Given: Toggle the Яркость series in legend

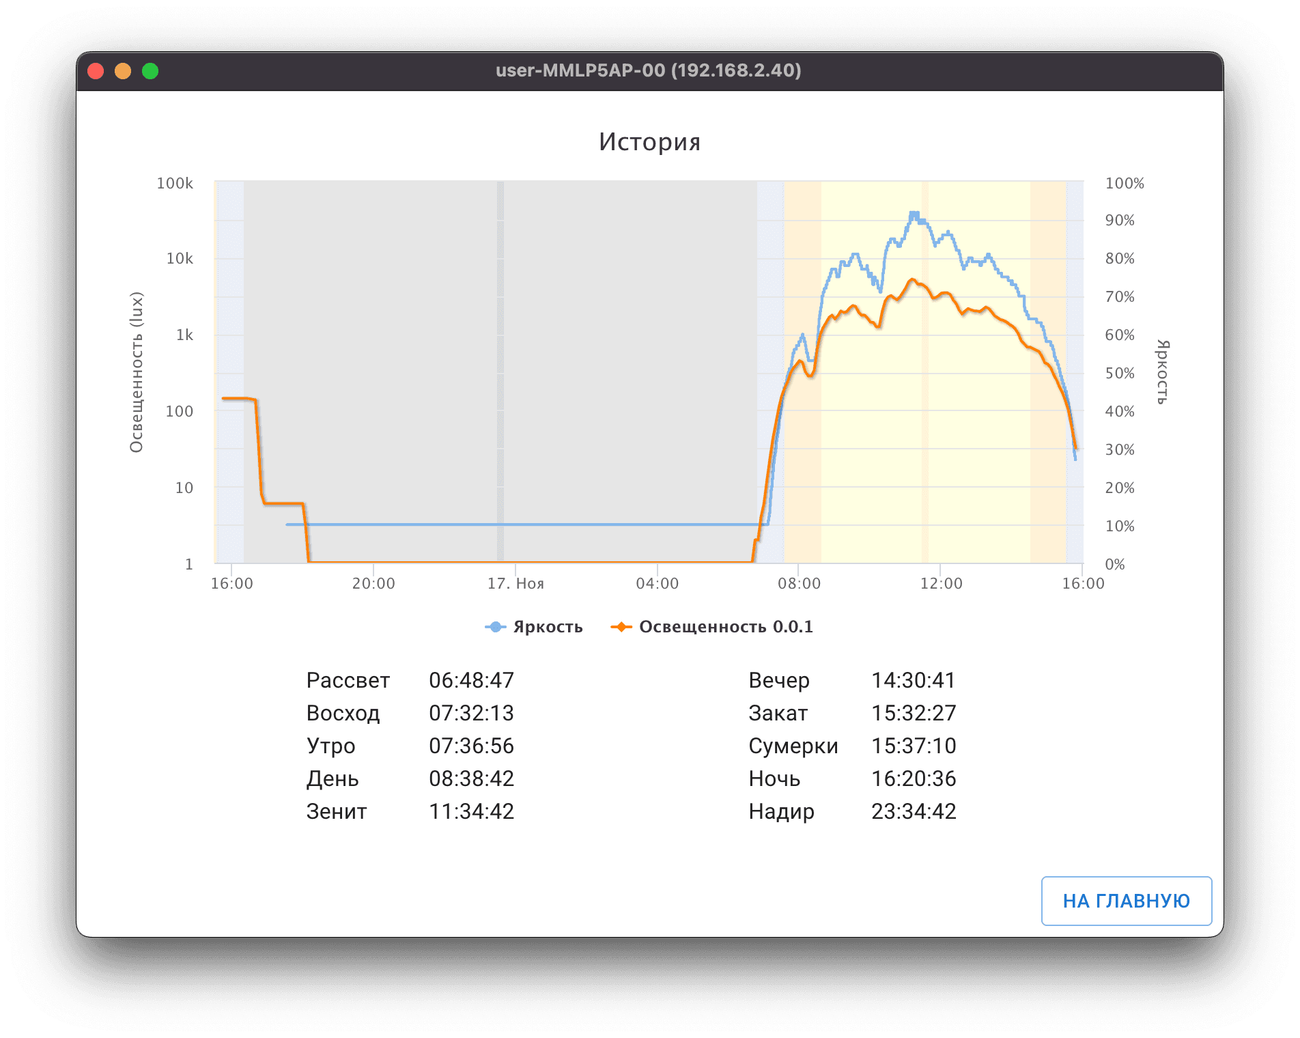Looking at the screenshot, I should coord(534,627).
